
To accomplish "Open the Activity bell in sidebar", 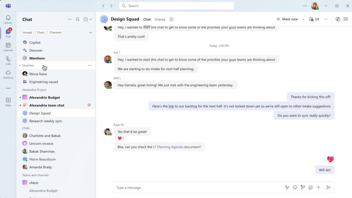I will (x=8, y=19).
